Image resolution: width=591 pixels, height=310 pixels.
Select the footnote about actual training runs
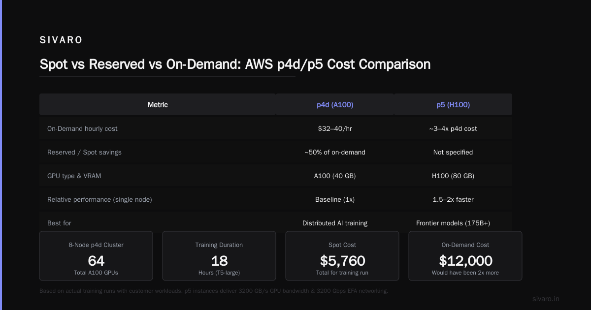click(x=214, y=291)
